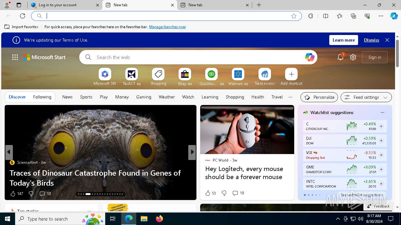This screenshot has width=401, height=225.
Task: Open the Weather category
Action: [167, 97]
